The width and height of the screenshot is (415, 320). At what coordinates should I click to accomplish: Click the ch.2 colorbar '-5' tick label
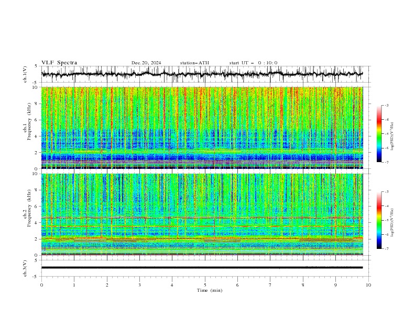(x=386, y=220)
